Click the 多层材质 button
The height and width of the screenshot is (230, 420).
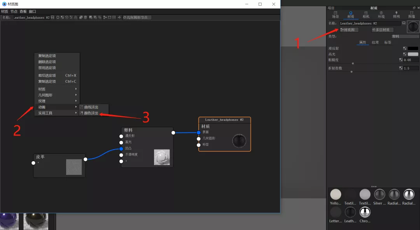pos(383,30)
